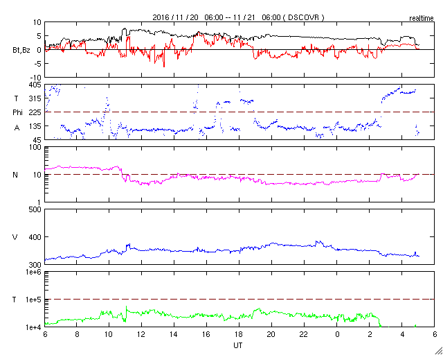Select the '1e+6' temperature tick
Image resolution: width=443 pixels, height=355 pixels.
point(34,272)
